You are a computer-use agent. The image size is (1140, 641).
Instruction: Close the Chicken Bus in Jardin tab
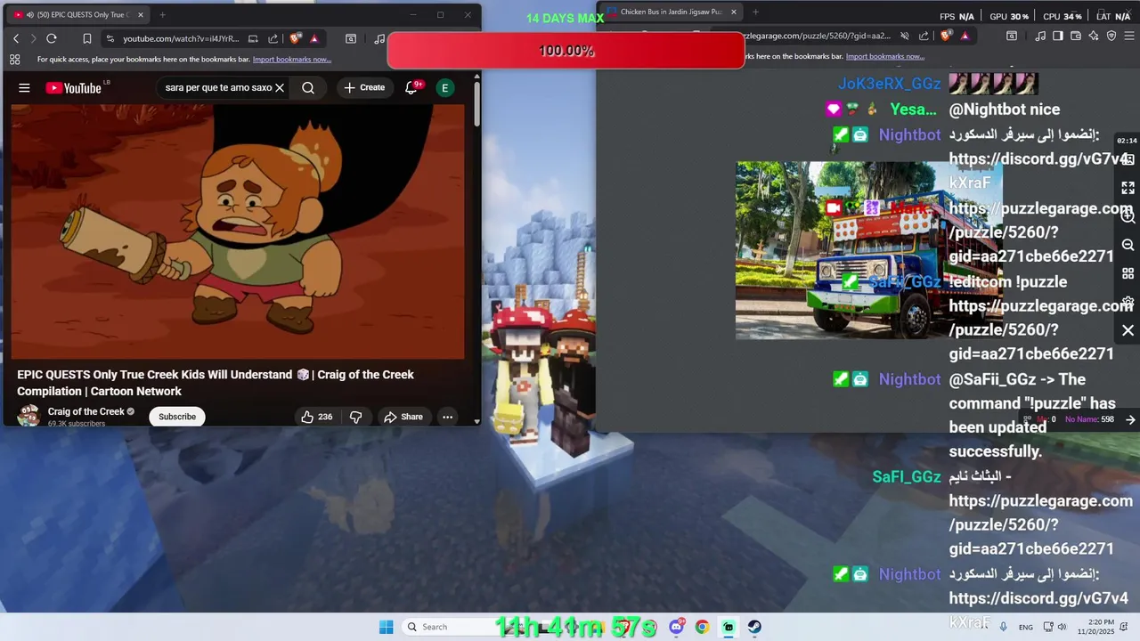[733, 12]
